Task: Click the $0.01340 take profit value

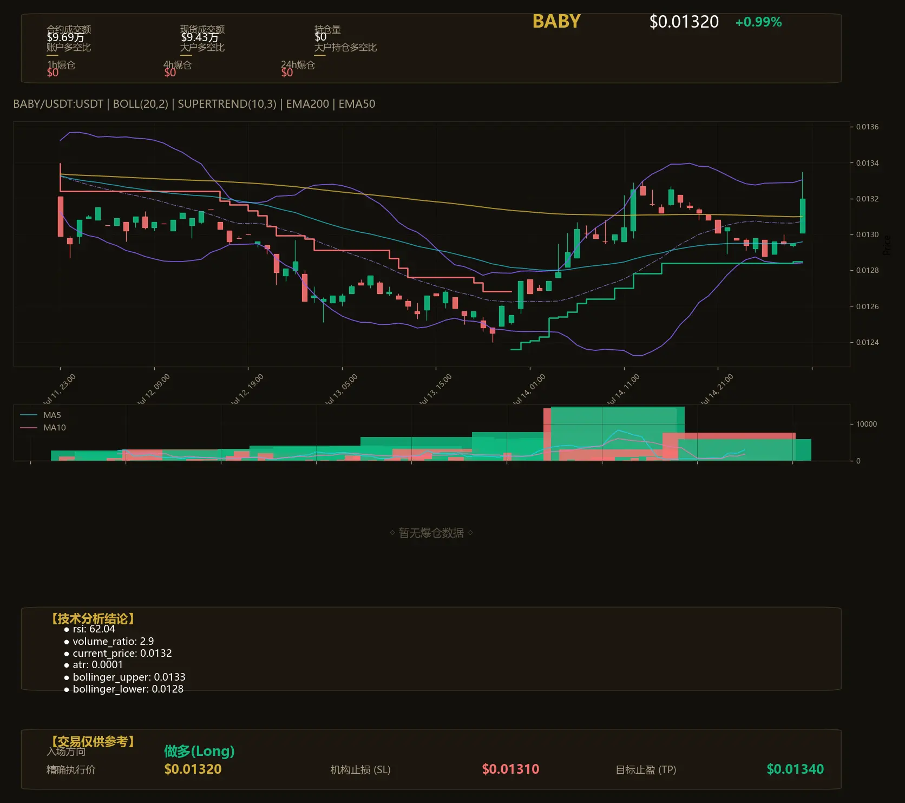Action: coord(795,769)
